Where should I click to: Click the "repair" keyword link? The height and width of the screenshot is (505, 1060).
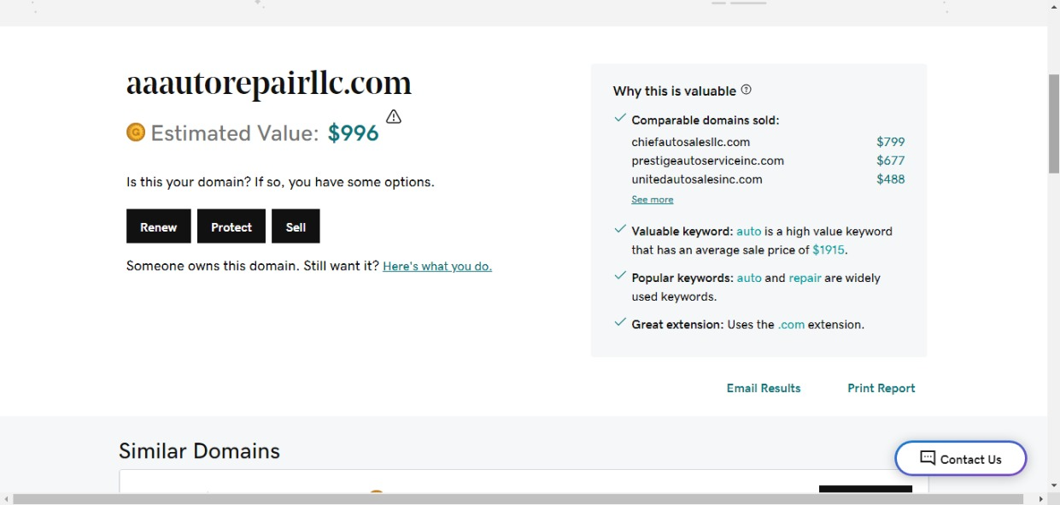pos(805,278)
